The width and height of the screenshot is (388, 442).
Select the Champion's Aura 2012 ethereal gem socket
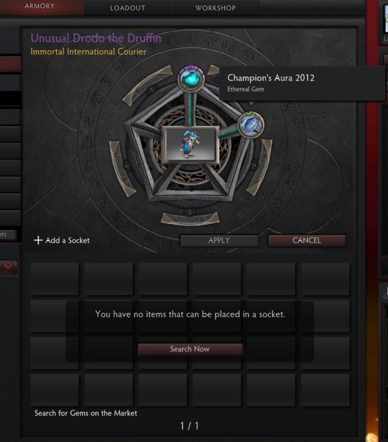coord(191,79)
